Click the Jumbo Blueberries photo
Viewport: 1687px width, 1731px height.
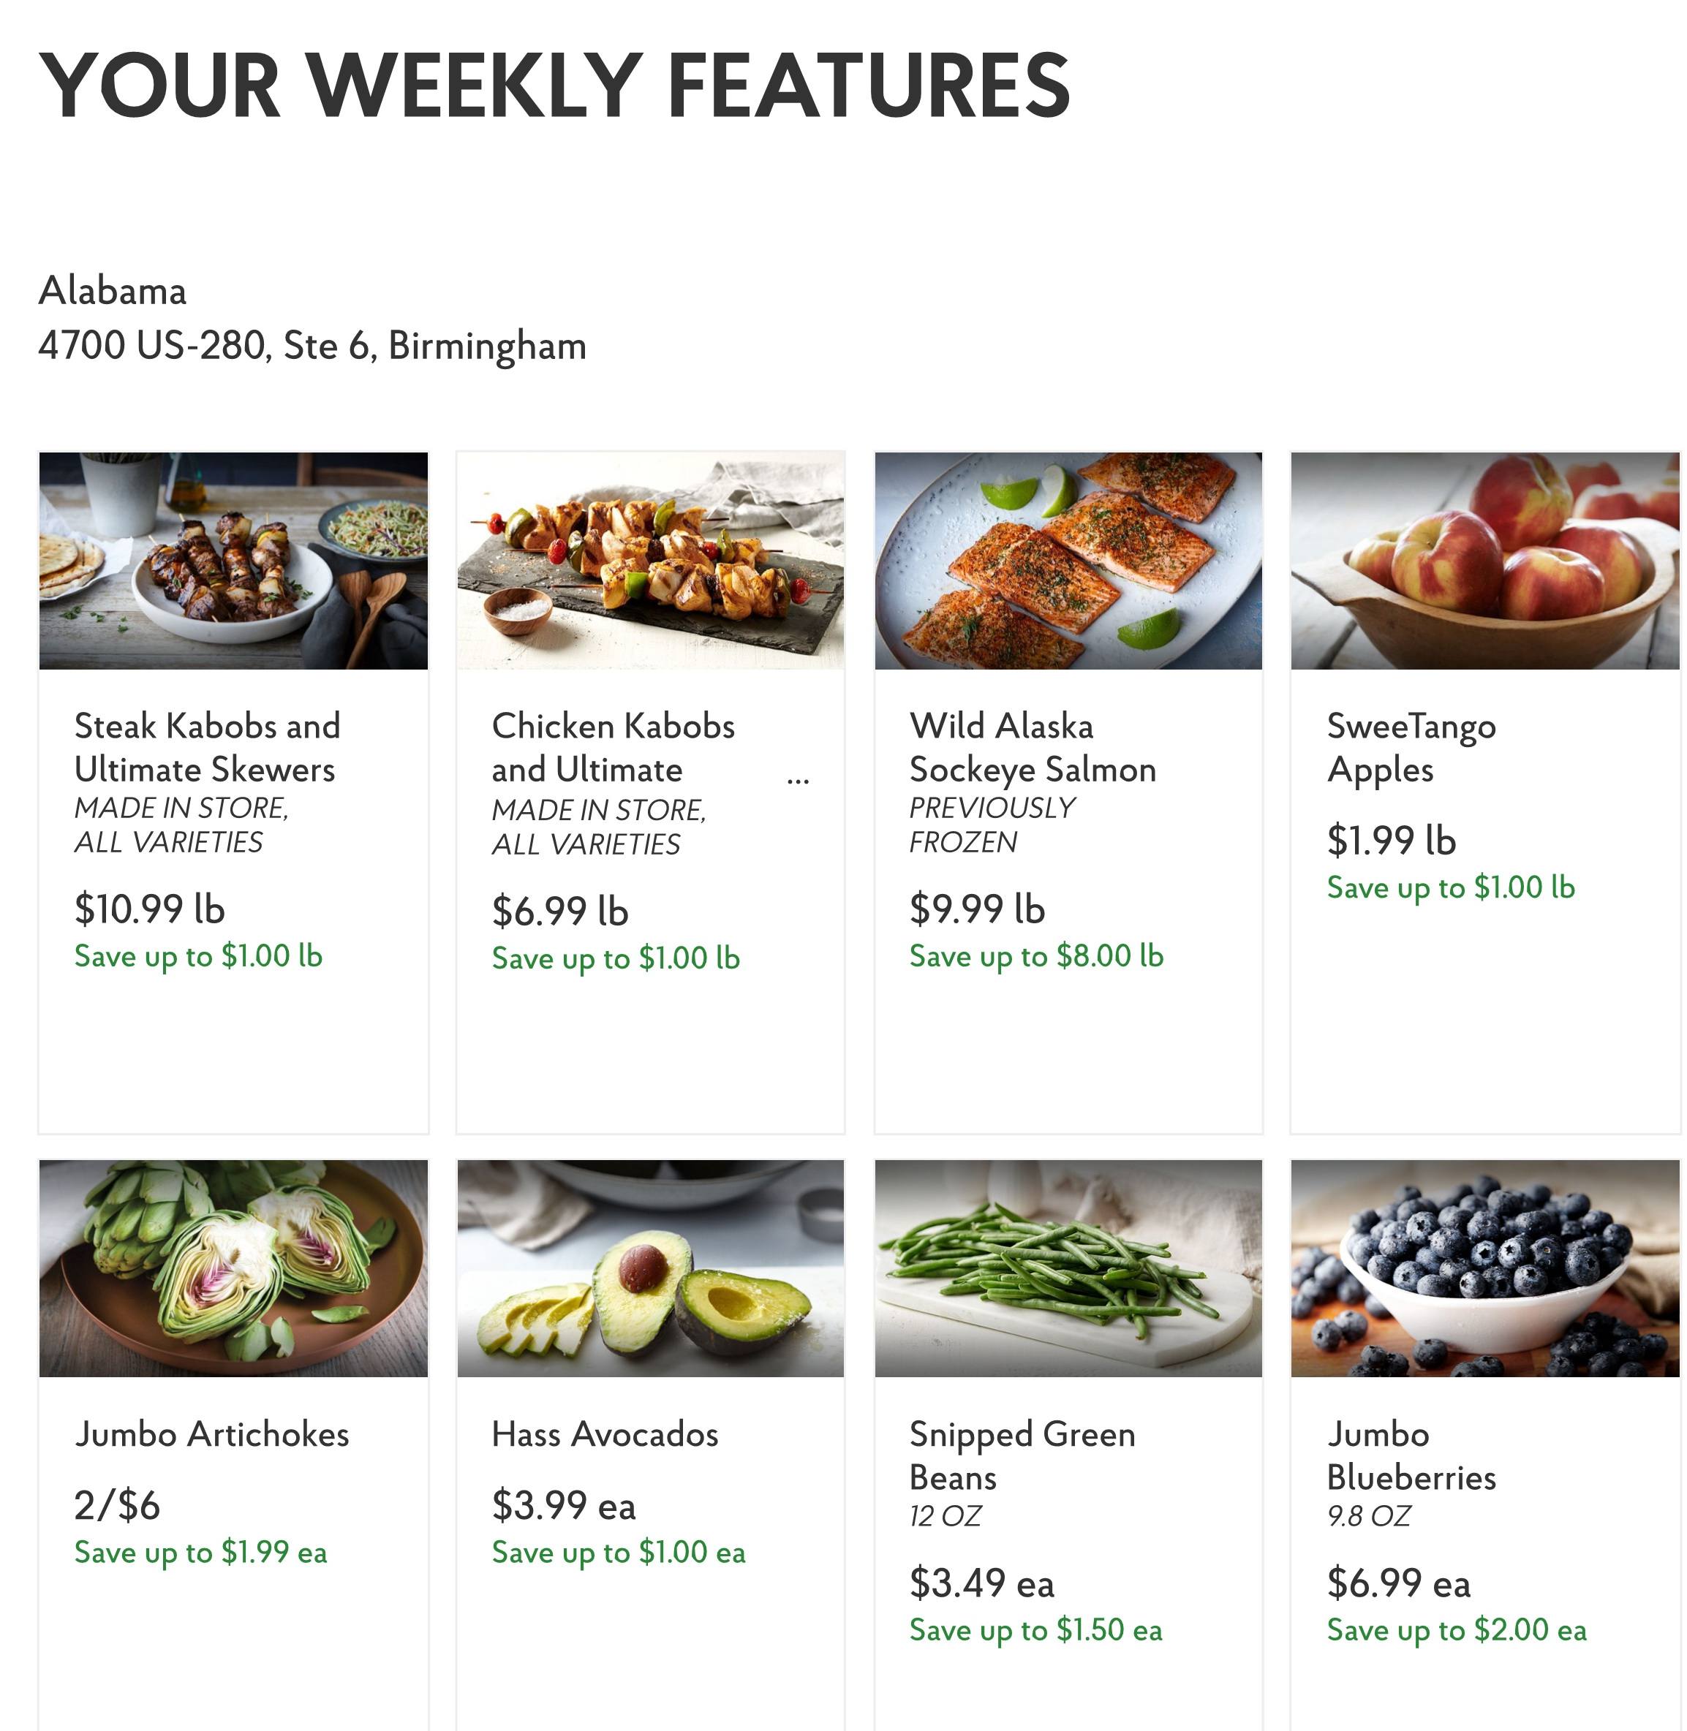[x=1485, y=1268]
